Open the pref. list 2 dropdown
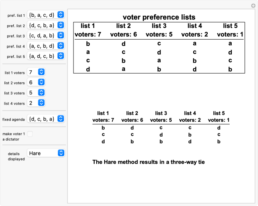 (x=46, y=25)
